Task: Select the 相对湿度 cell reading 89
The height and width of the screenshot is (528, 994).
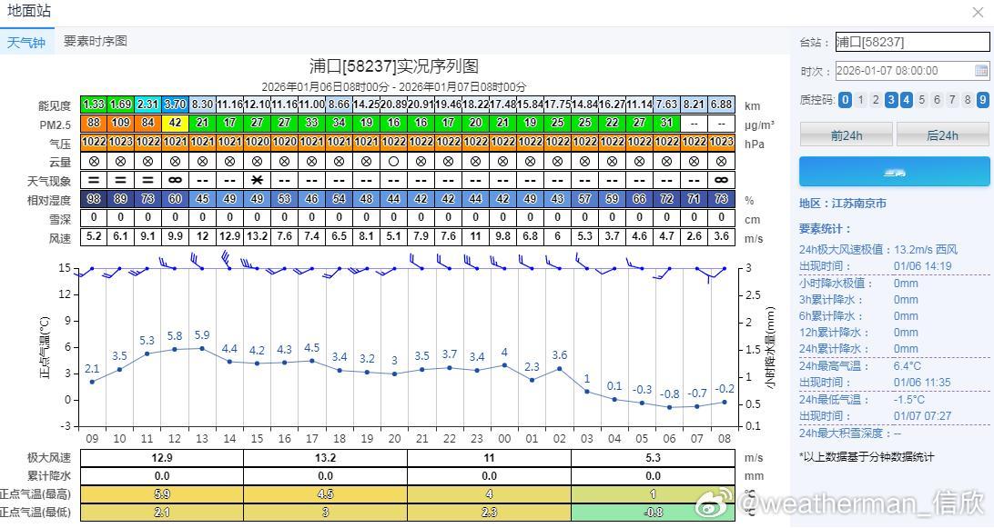Action: (x=120, y=199)
